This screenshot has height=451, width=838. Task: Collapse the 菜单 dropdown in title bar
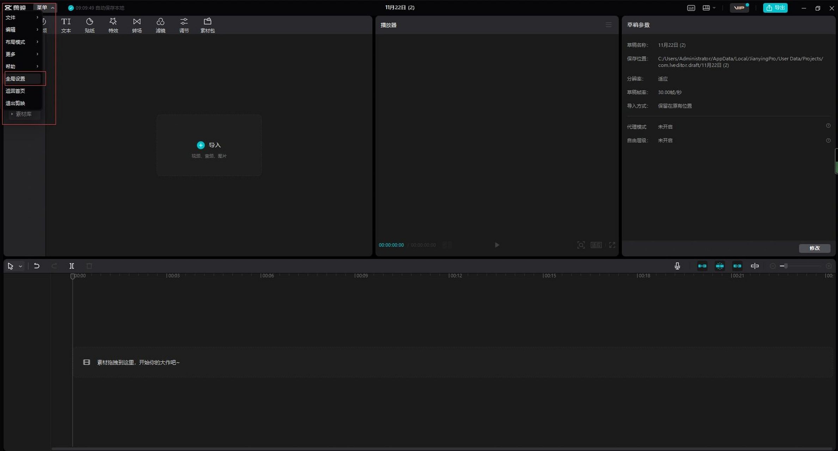click(x=45, y=7)
